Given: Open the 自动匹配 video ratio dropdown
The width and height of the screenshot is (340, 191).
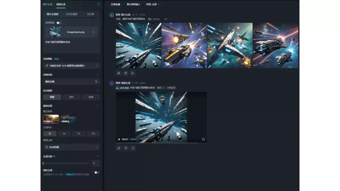Looking at the screenshot, I should pyautogui.click(x=71, y=147).
